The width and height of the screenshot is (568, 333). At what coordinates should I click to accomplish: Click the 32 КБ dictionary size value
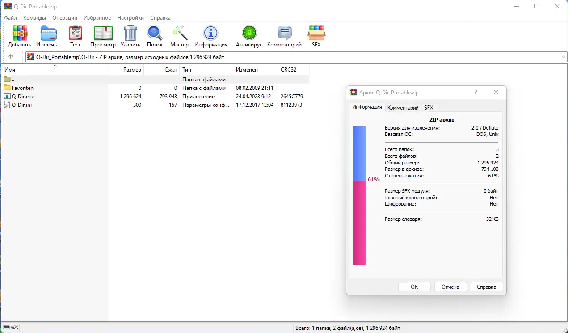[x=492, y=219]
